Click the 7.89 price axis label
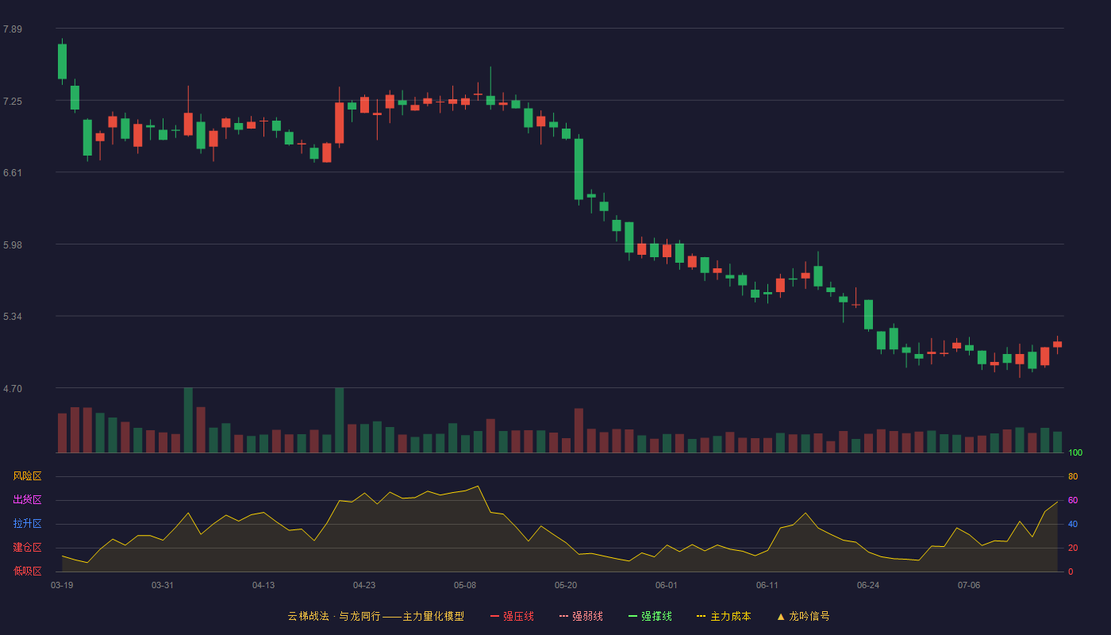 [13, 29]
